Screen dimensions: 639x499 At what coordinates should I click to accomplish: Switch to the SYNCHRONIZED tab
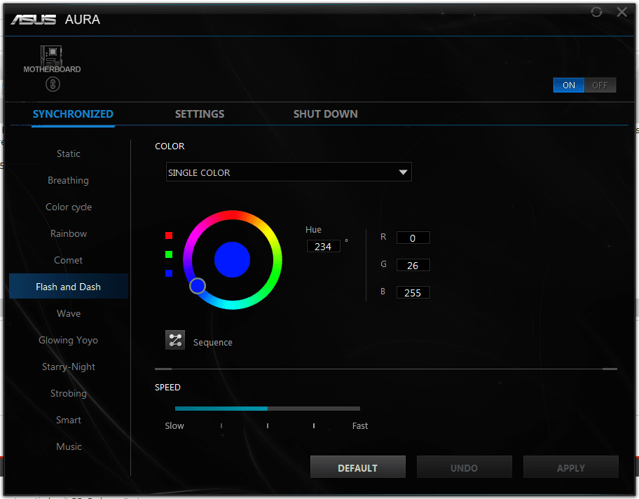click(73, 114)
